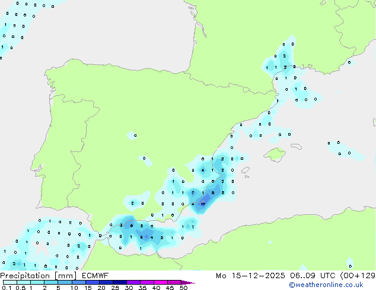Select the 0.5–1 mm legend color box
The height and width of the screenshot is (290, 376).
(24, 282)
